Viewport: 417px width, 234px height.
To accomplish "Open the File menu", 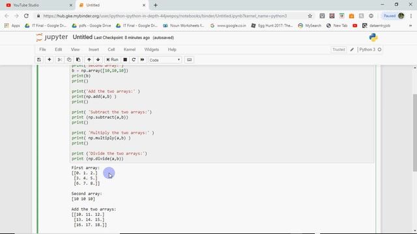I will [x=42, y=49].
